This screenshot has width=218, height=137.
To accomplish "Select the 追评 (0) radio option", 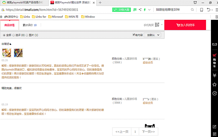I will click(x=13, y=35).
